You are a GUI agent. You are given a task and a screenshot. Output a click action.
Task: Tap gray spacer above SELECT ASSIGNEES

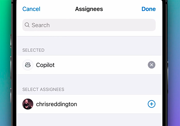tap(90, 80)
